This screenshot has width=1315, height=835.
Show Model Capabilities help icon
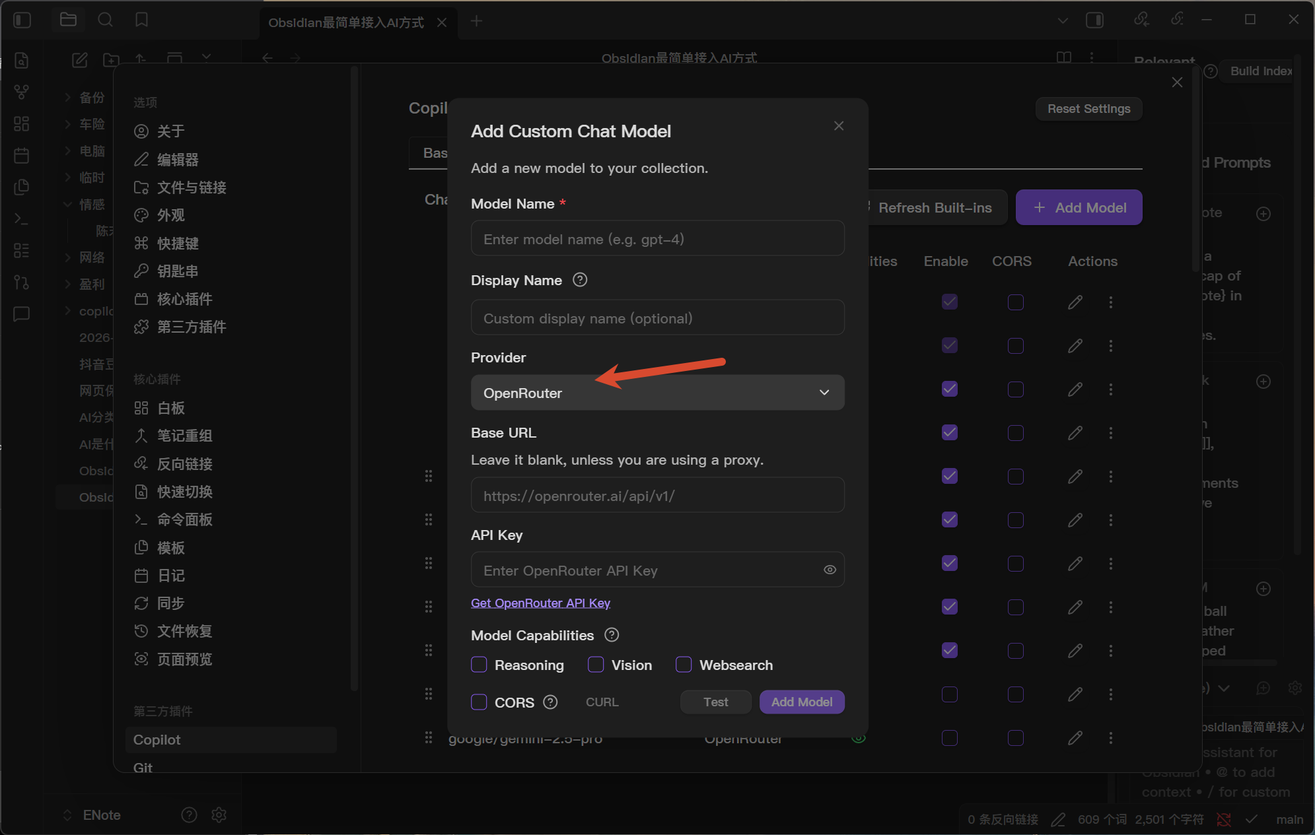(612, 635)
